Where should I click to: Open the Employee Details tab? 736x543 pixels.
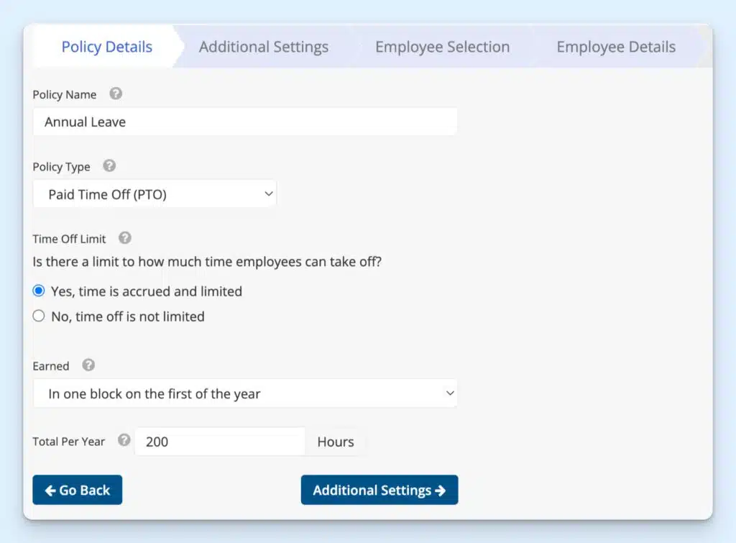point(615,46)
